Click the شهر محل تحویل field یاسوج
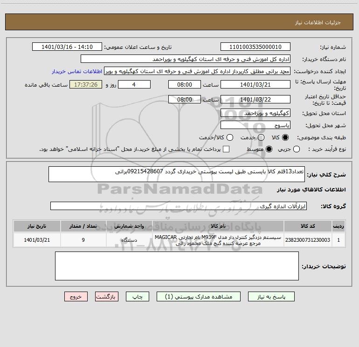 pos(255,125)
